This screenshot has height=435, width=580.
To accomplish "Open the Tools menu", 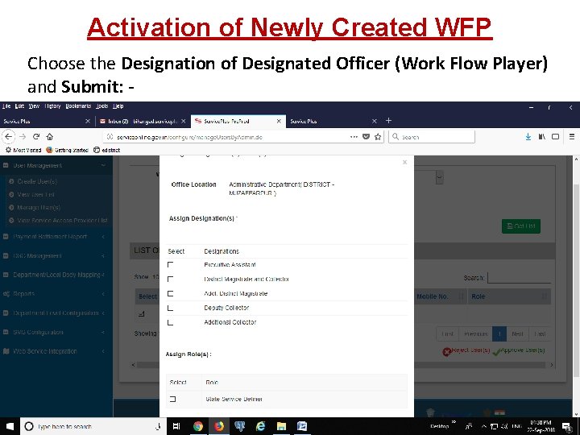I will (101, 106).
